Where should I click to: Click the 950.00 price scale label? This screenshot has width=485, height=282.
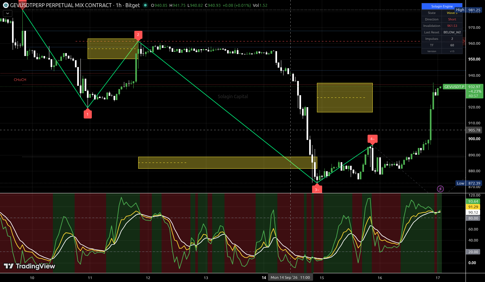coord(474,59)
